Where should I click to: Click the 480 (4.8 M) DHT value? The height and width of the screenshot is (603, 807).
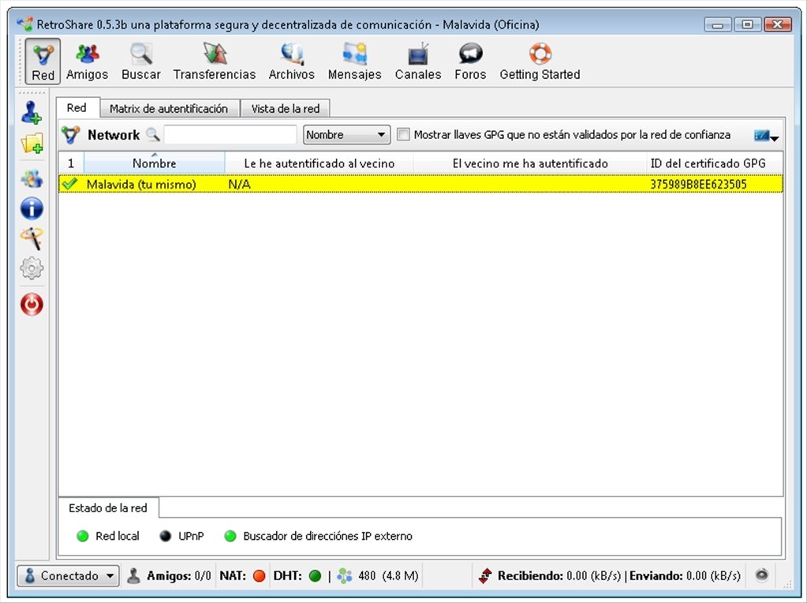point(388,575)
